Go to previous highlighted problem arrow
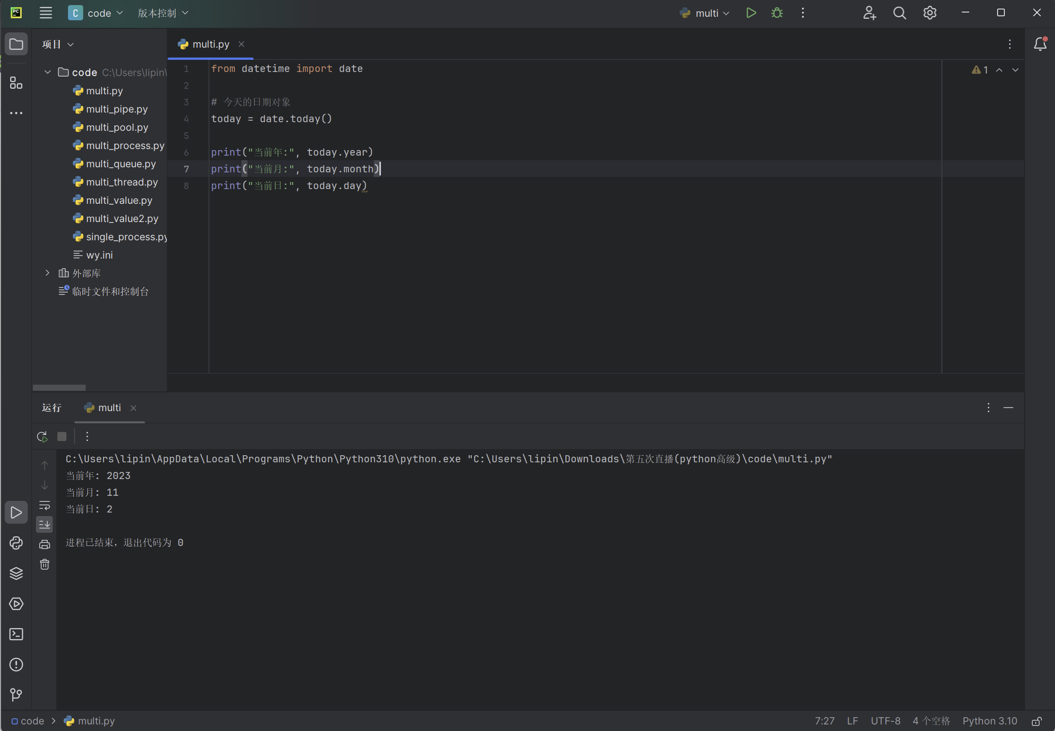Viewport: 1055px width, 731px height. (999, 70)
